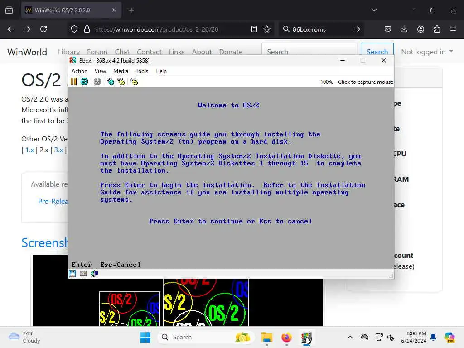Viewport: 464px width, 348px height.
Task: Open notification bell in taskbar
Action: point(434,337)
